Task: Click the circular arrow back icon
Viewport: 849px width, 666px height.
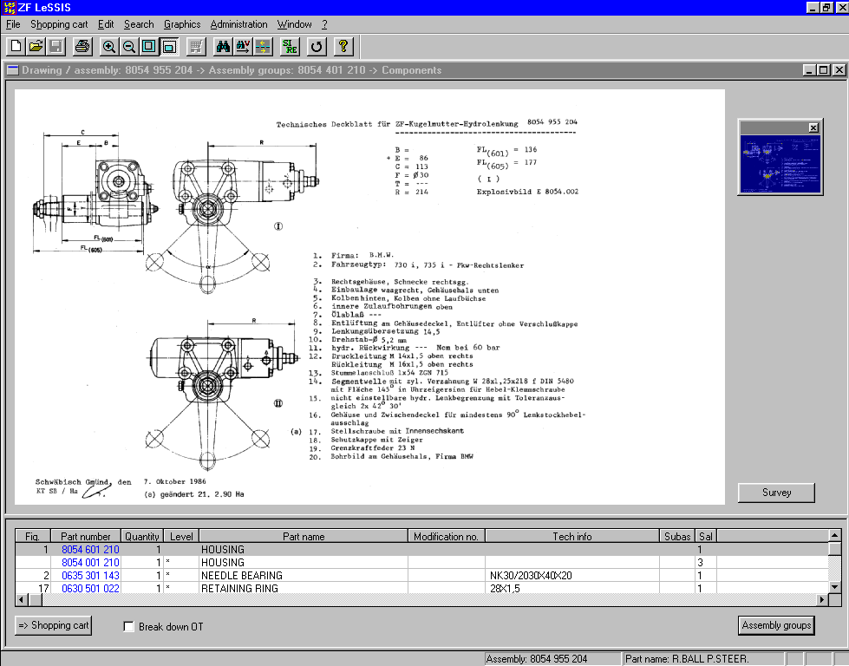Action: pyautogui.click(x=317, y=47)
